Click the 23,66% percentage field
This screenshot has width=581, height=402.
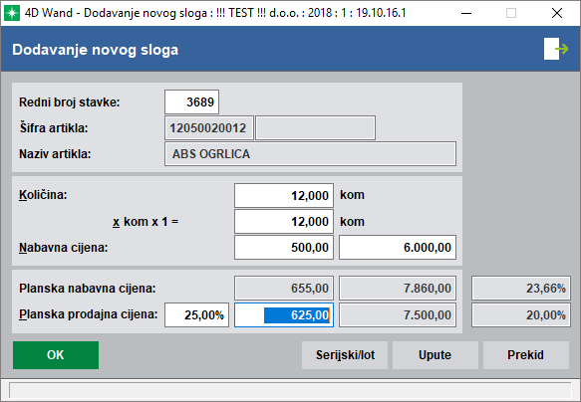click(x=521, y=289)
